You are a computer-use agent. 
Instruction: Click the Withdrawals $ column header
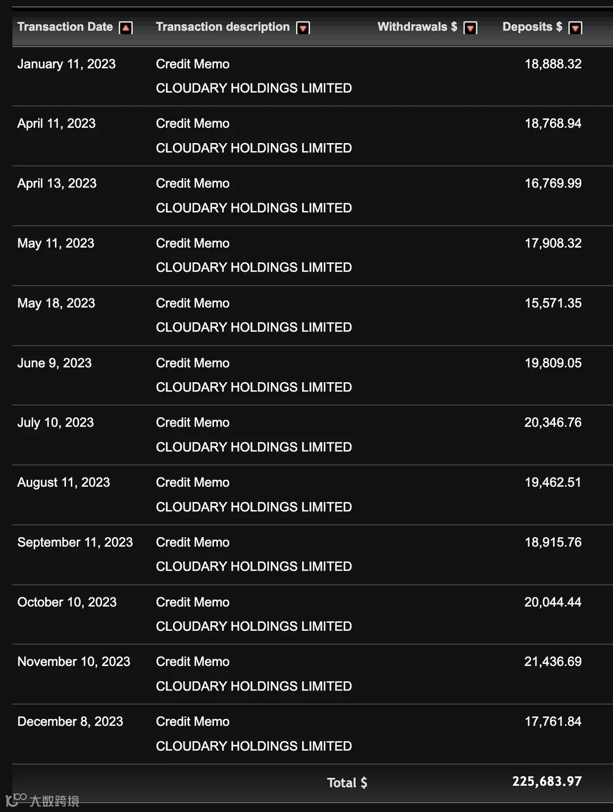tap(417, 27)
